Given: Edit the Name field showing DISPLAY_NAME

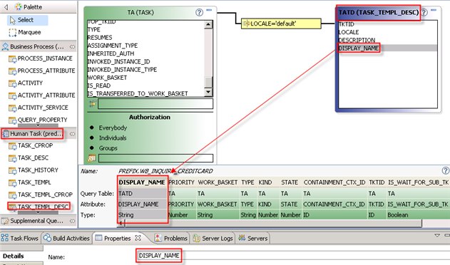Looking at the screenshot, I should tap(292, 256).
